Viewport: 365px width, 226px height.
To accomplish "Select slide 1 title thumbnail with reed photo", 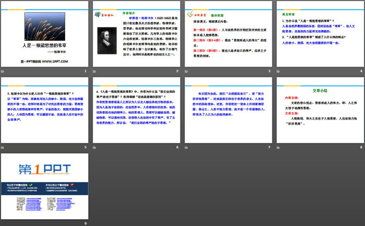I will point(45,33).
